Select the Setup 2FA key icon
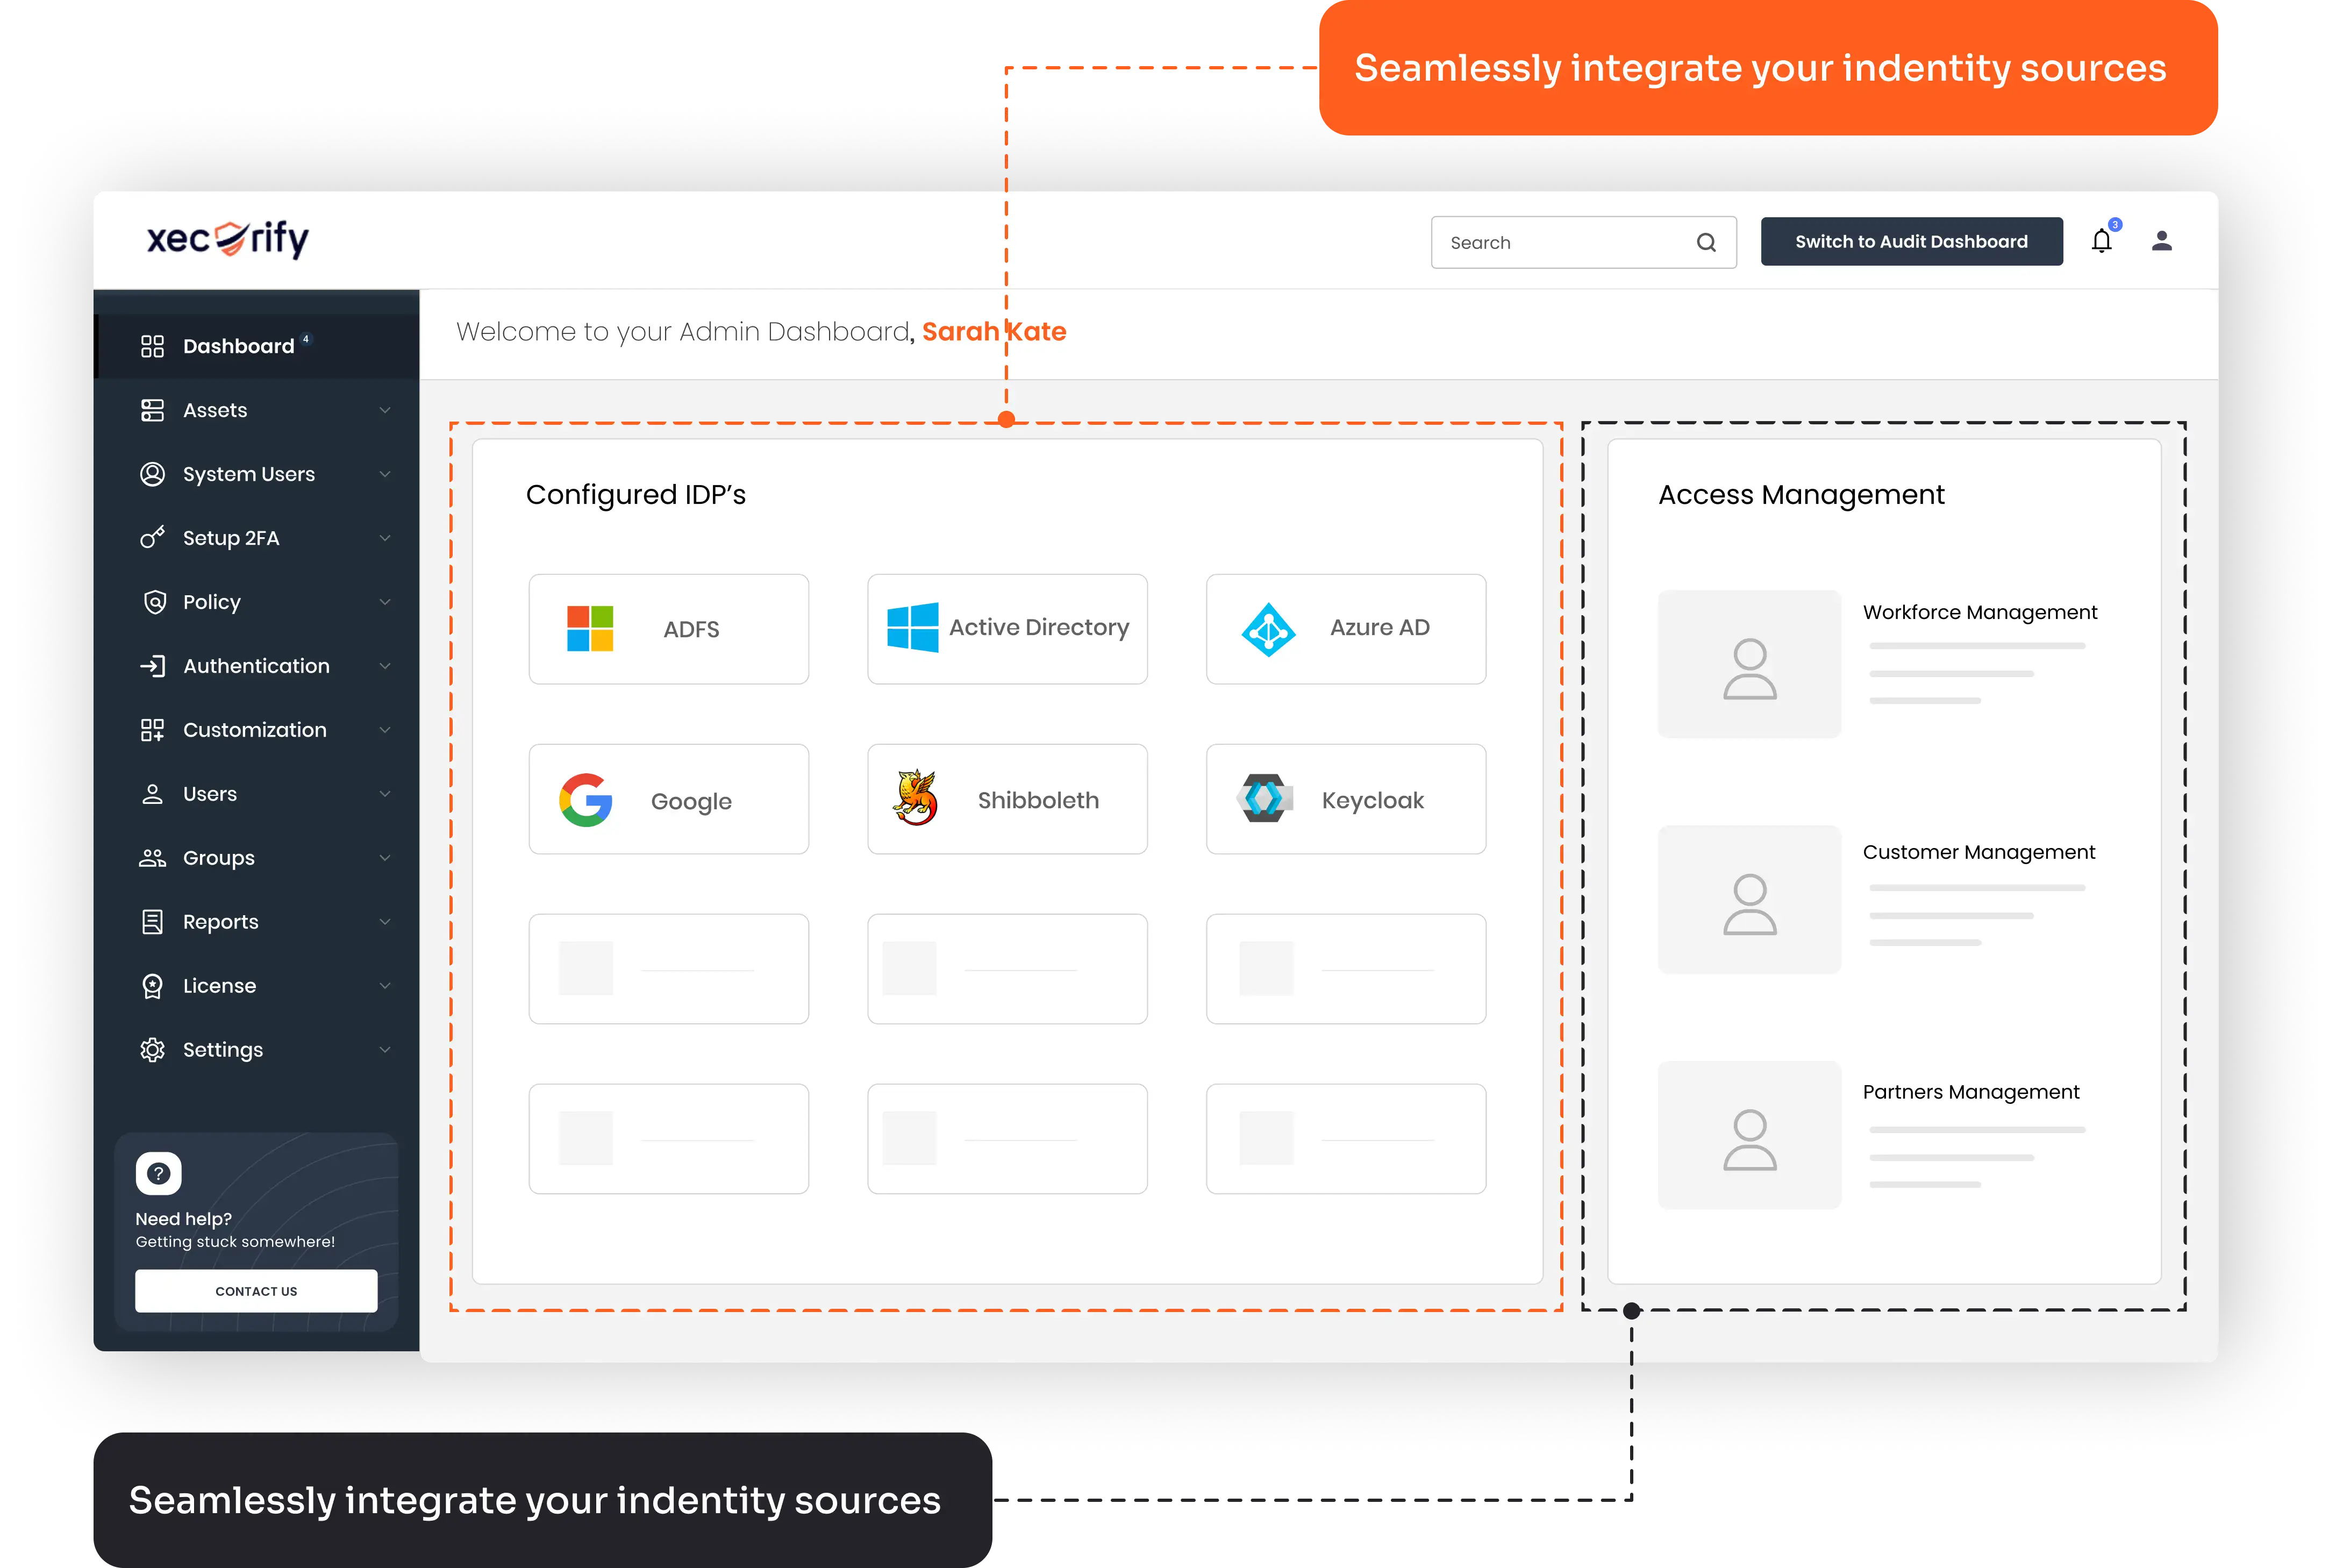2336x1568 pixels. coord(153,537)
